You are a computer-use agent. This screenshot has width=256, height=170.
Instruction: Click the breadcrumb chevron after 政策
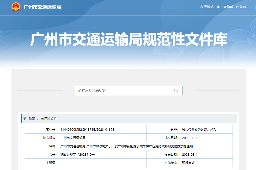tap(38, 119)
